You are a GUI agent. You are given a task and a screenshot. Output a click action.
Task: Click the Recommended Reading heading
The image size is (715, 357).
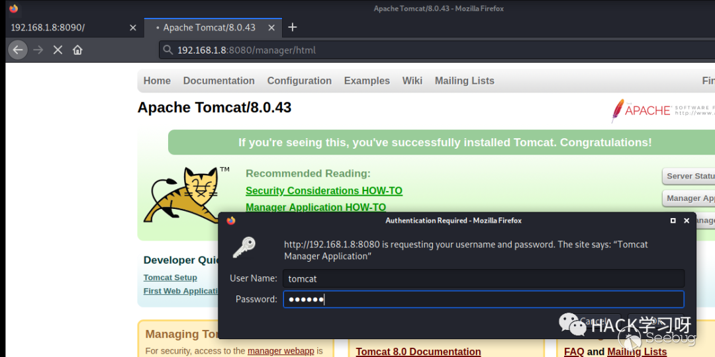(x=309, y=173)
